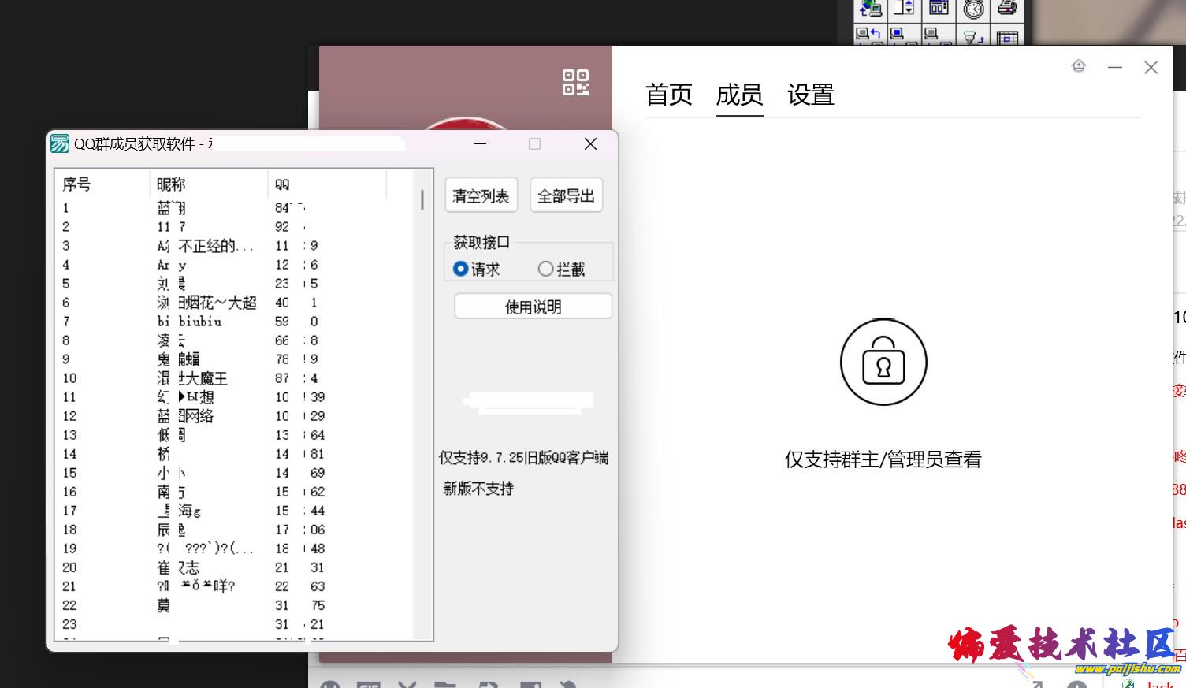Click the timer clock icon in toolbar
This screenshot has width=1186, height=688.
point(974,9)
